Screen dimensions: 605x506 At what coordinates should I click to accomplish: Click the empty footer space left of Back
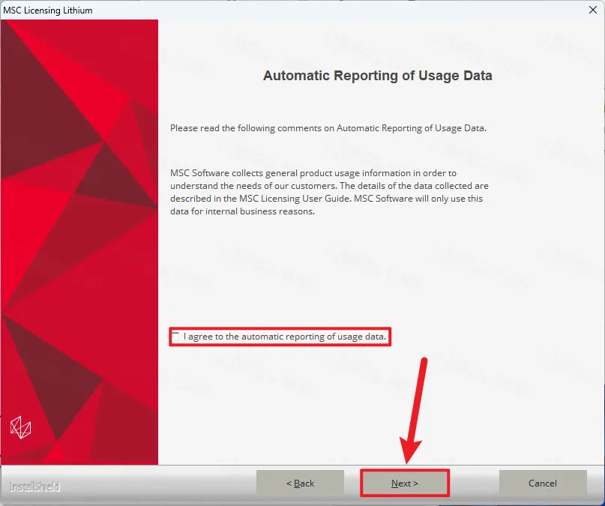click(x=157, y=484)
